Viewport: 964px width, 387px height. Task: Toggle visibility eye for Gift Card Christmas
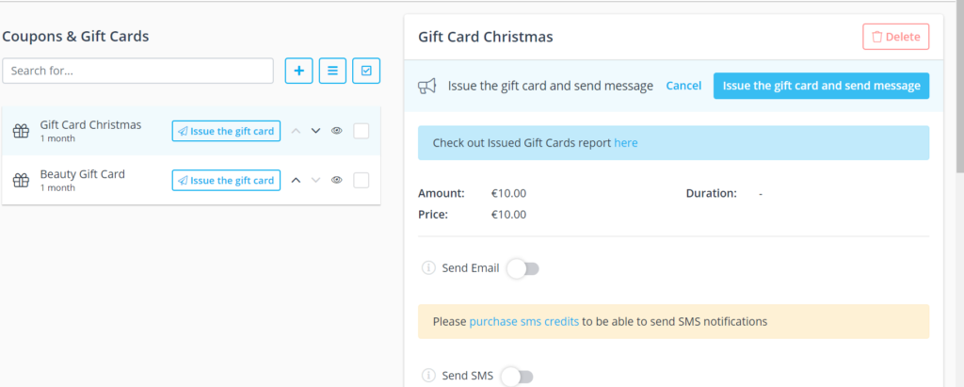336,131
